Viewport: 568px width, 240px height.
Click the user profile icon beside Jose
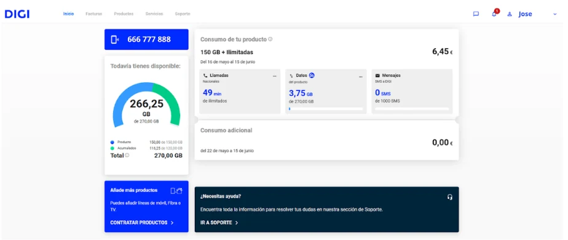[x=510, y=14]
